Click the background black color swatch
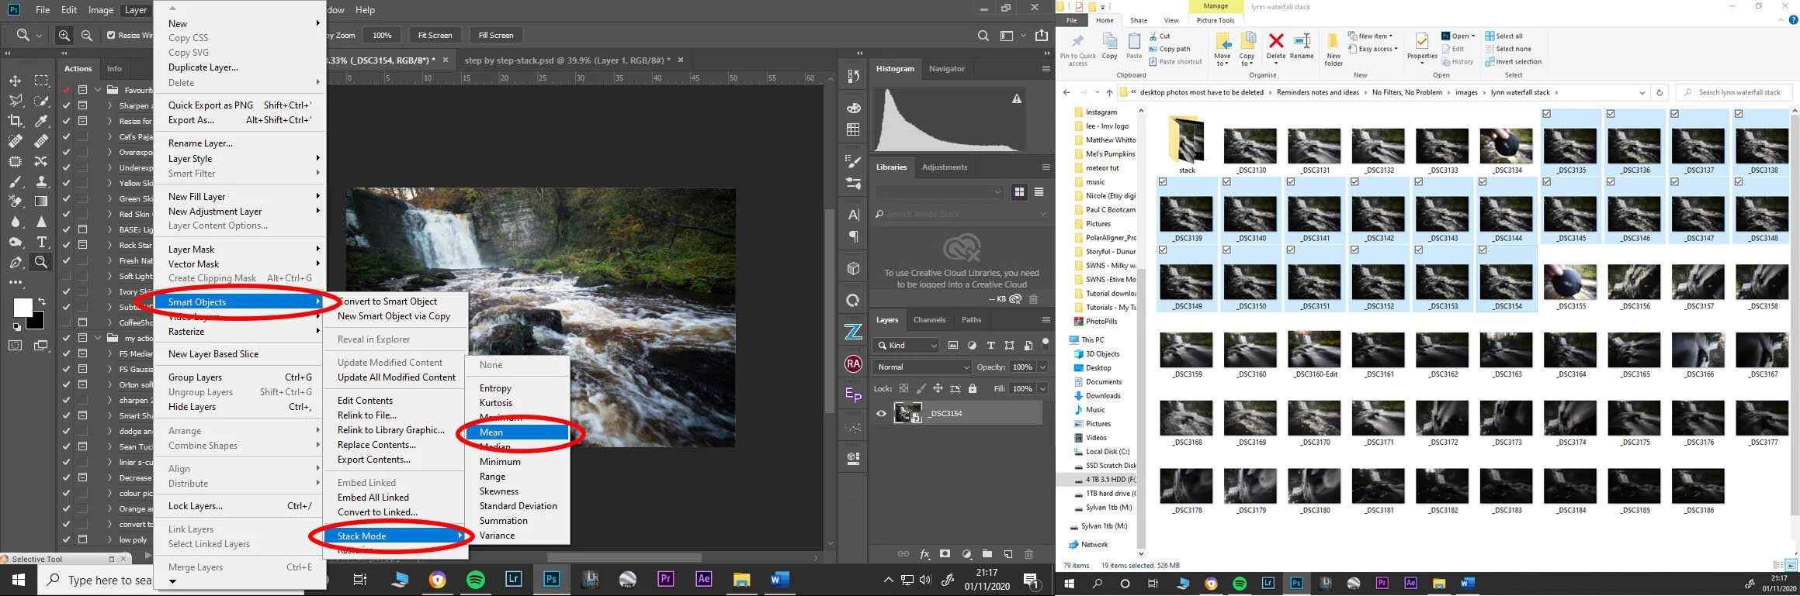The image size is (1800, 596). click(x=38, y=322)
